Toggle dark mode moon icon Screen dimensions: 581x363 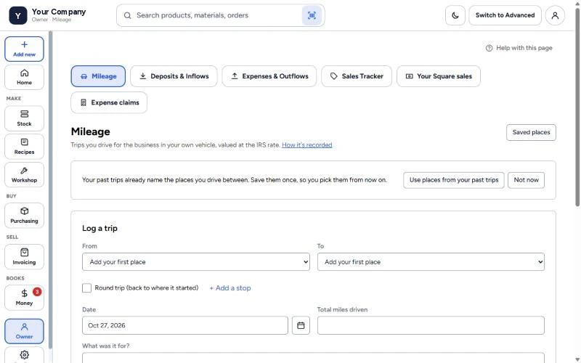[x=455, y=15]
